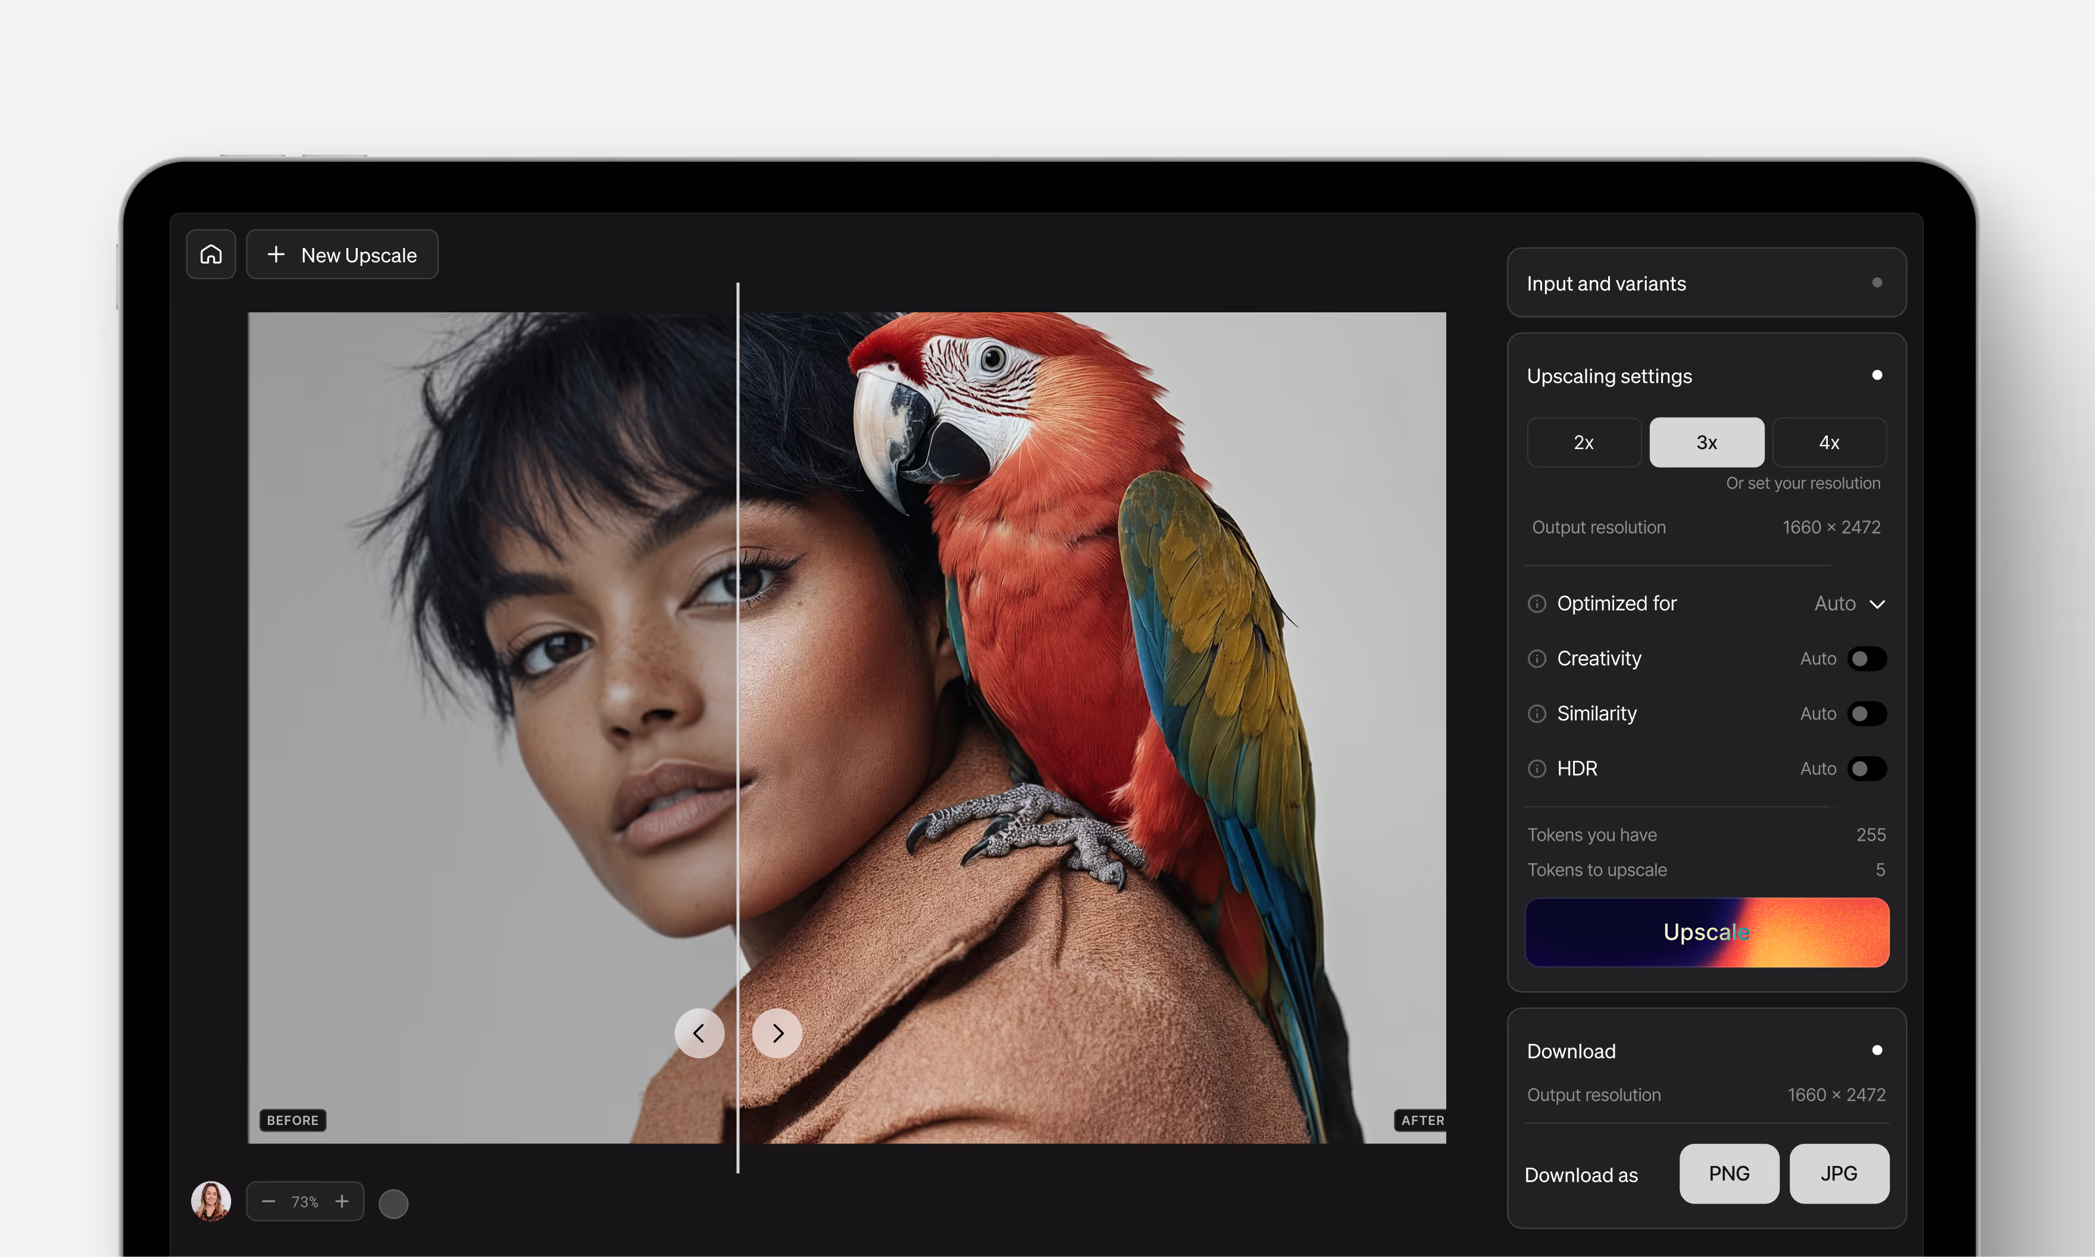The image size is (2095, 1257).
Task: Move comparison back with left arrow
Action: (699, 1033)
